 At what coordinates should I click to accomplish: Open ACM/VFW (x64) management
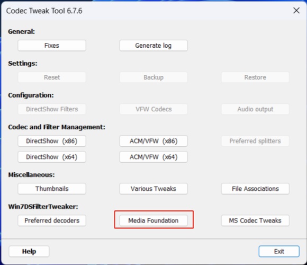pos(153,157)
